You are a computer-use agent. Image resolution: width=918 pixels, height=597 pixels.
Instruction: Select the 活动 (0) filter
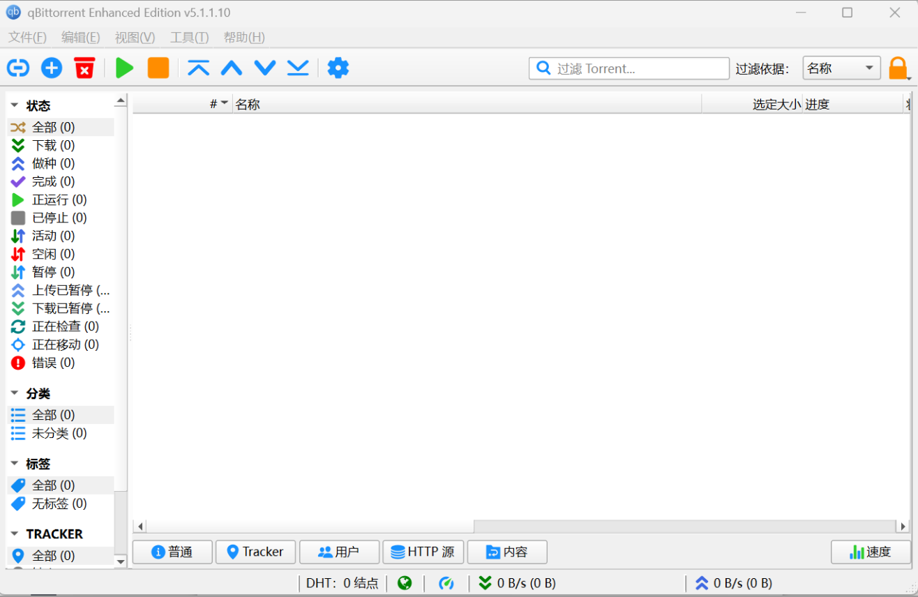coord(61,236)
